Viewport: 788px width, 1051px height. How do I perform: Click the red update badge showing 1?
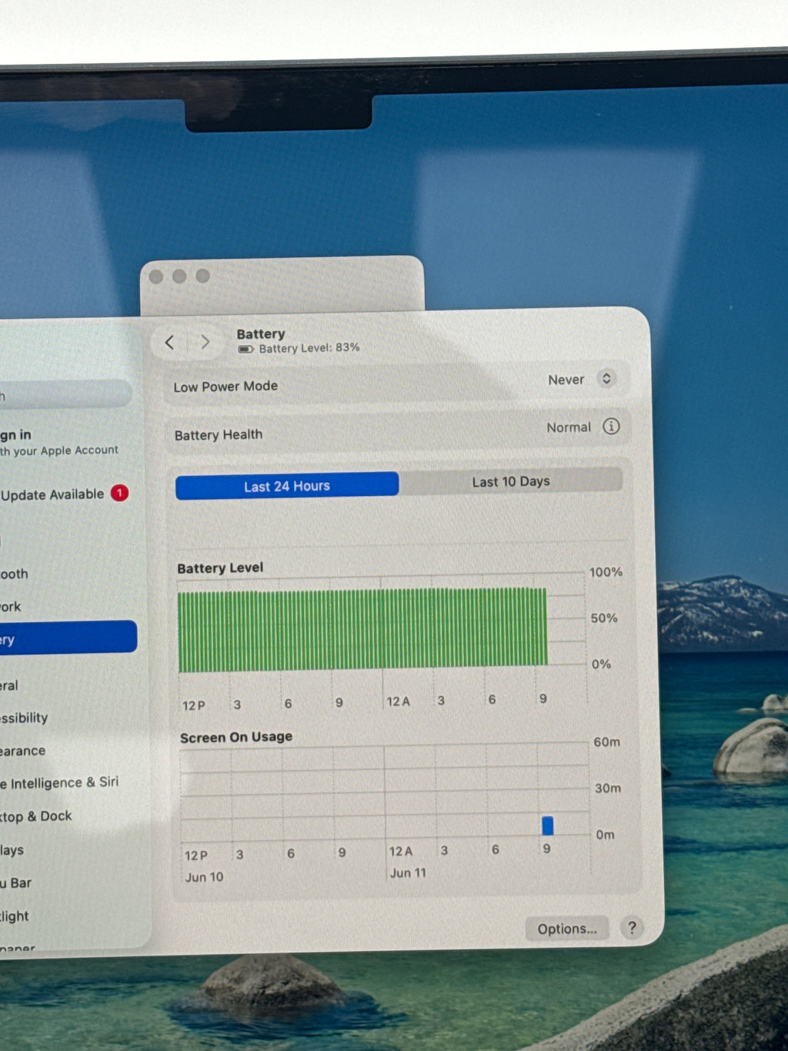point(119,493)
